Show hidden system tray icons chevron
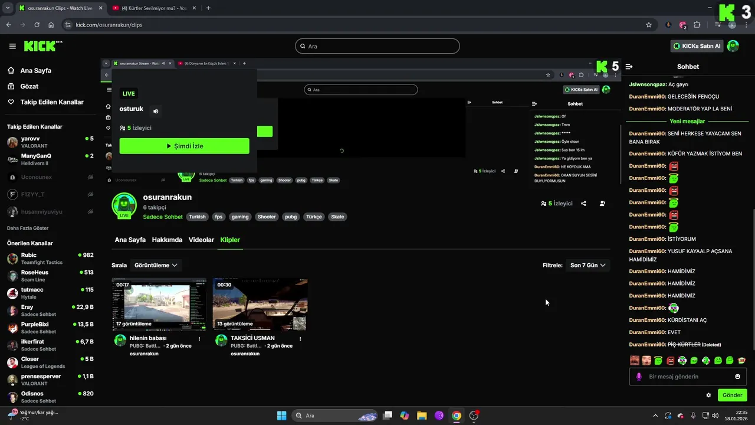This screenshot has height=425, width=755. point(655,416)
